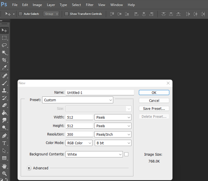The width and height of the screenshot is (208, 181).
Task: Click Cancel in the New dialog
Action: tap(154, 100)
